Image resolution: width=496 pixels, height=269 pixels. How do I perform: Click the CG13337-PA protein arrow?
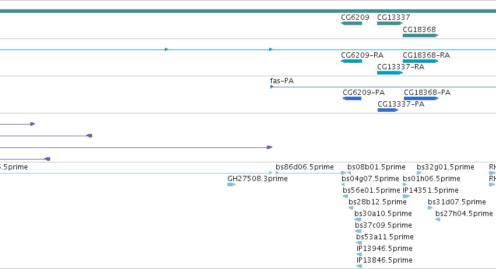coord(388,110)
